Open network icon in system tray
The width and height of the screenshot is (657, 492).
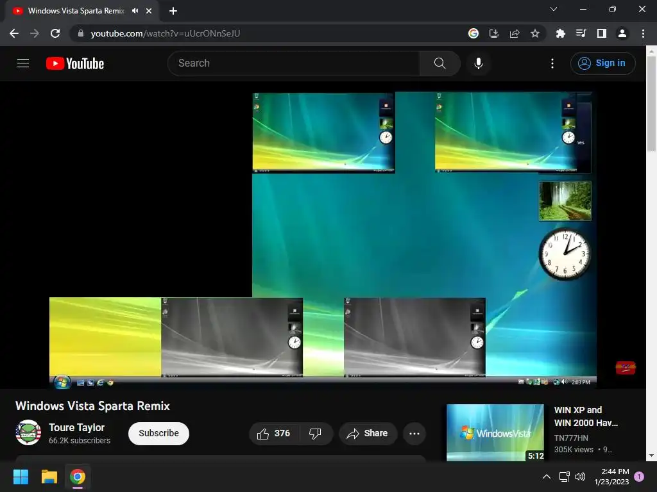pyautogui.click(x=564, y=477)
